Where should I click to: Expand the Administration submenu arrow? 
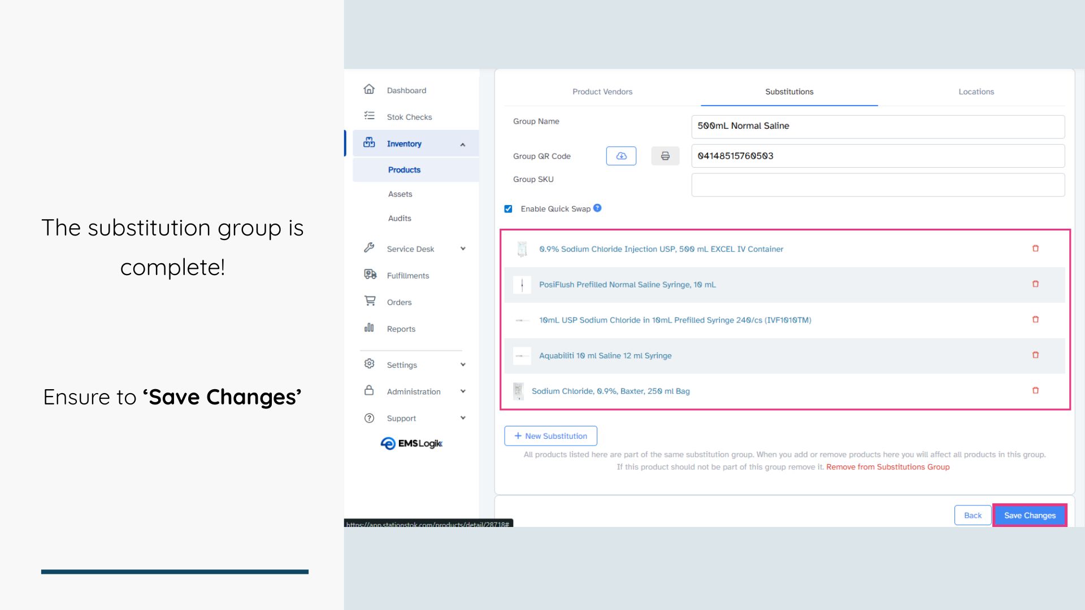463,391
